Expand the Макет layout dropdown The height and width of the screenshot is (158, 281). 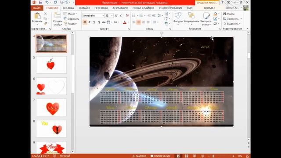[x=70, y=14]
